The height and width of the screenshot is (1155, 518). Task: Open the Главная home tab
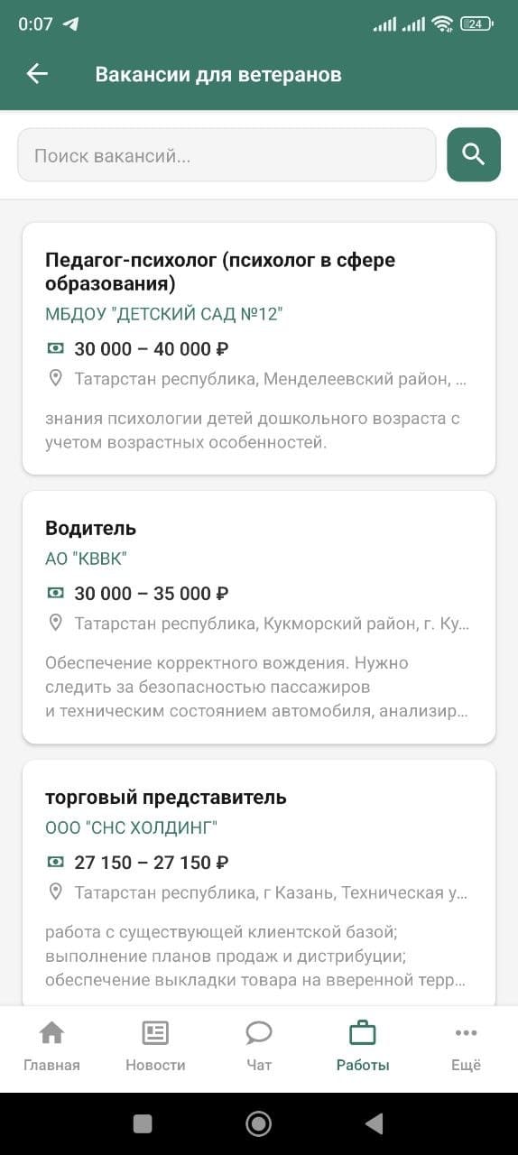[51, 1047]
